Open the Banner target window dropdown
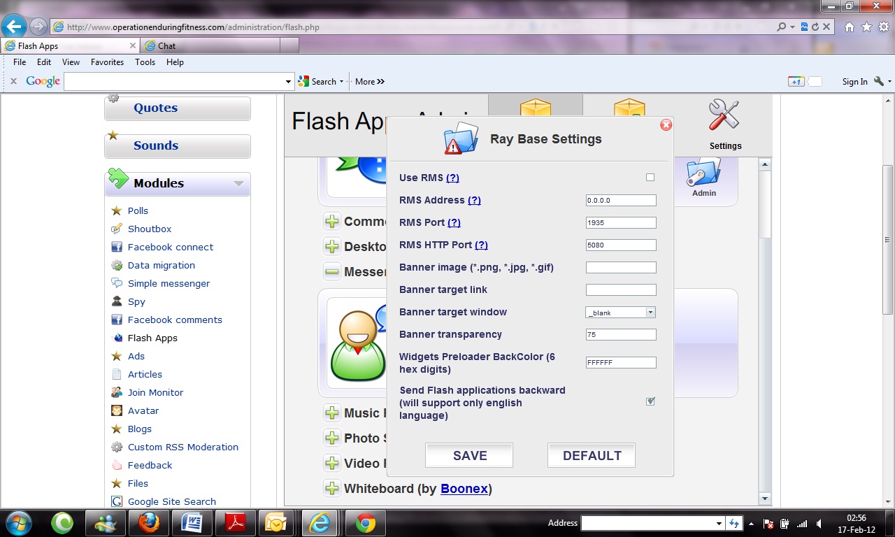Screen dimensions: 895x537 tap(650, 313)
